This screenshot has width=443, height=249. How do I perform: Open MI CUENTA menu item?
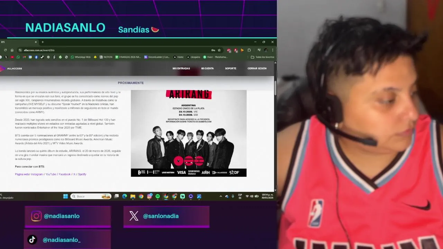207,68
